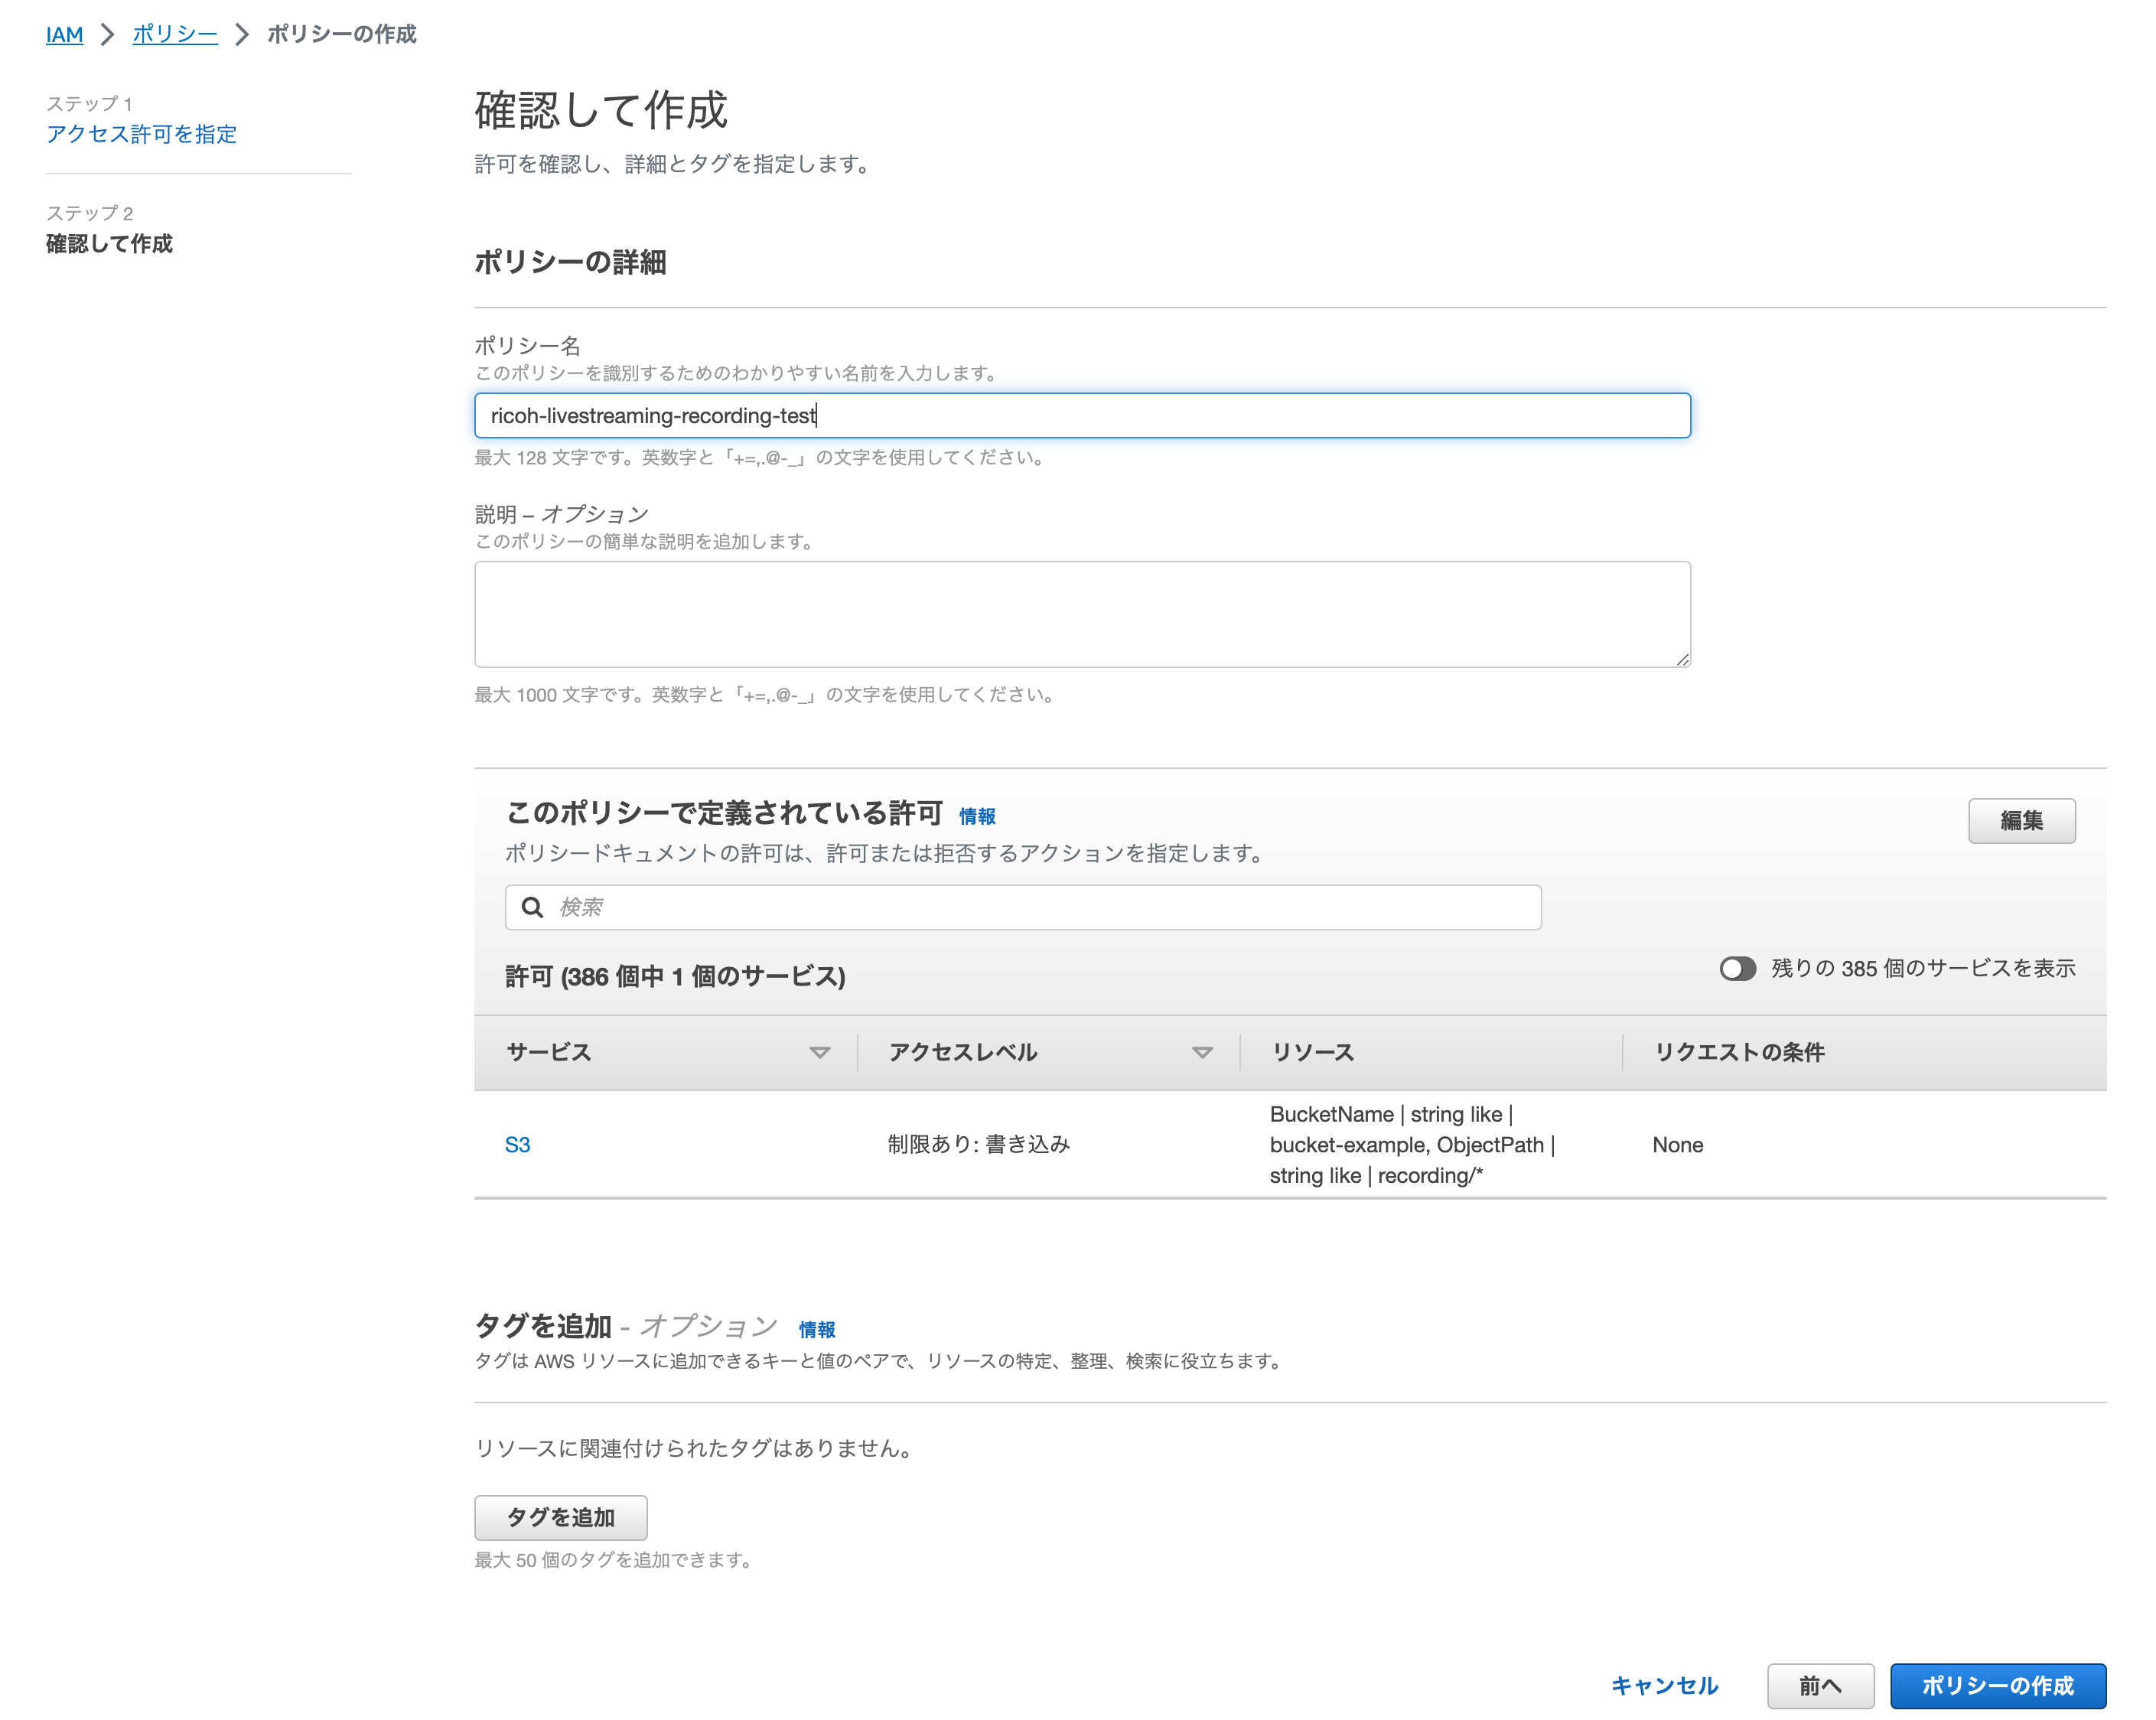Screen dimensions: 2156x1720
Task: Click the BucketName resource cell text
Action: (x=1412, y=1144)
